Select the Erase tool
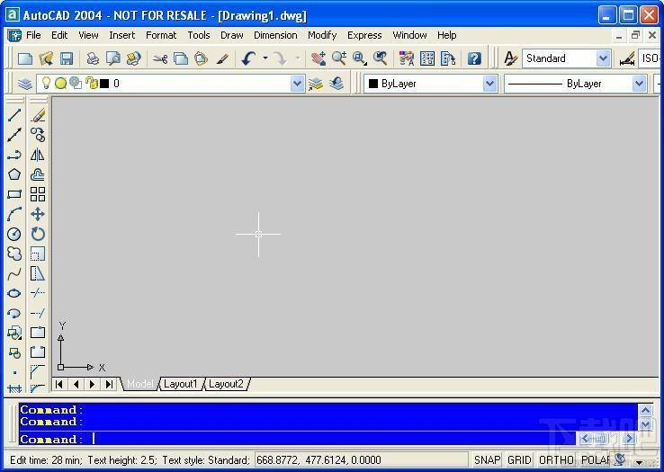Screen dimensions: 664x472 pyautogui.click(x=38, y=115)
